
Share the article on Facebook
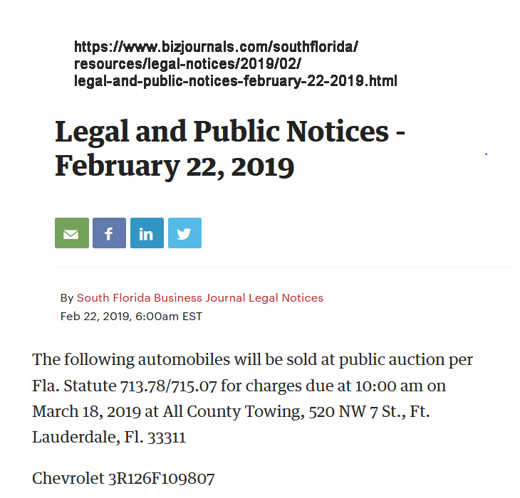[109, 233]
